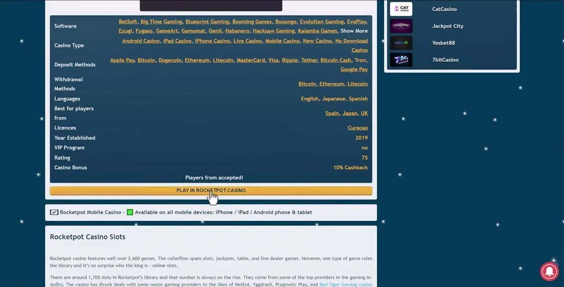Open the New Casino link
564x287 pixels.
tap(317, 41)
